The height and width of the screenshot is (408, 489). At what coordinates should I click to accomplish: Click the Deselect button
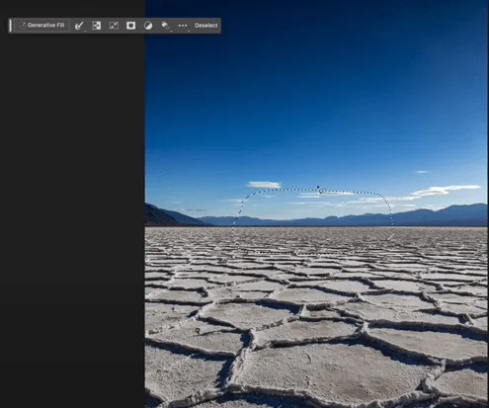[x=205, y=26]
